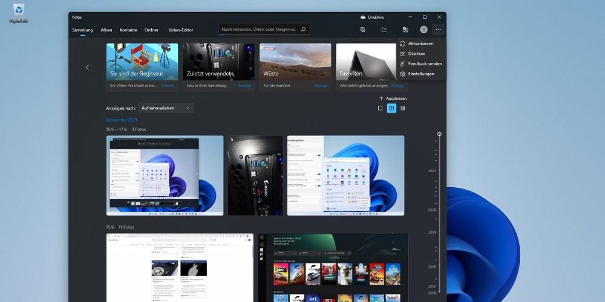605x302 pixels.
Task: Click Erstellen link on the Regisseur card
Action: 168,86
